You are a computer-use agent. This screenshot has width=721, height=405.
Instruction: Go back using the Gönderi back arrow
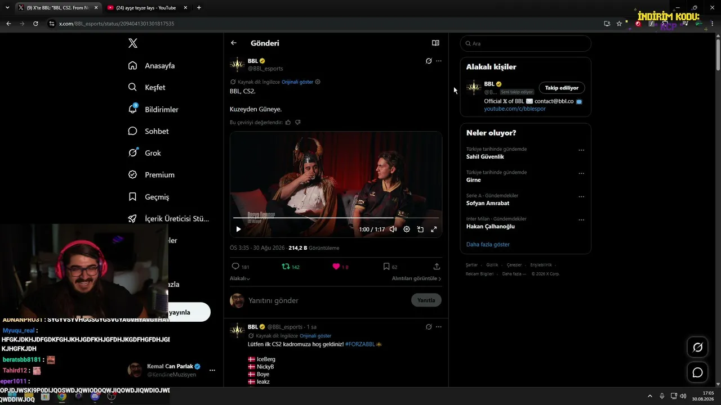(x=234, y=43)
